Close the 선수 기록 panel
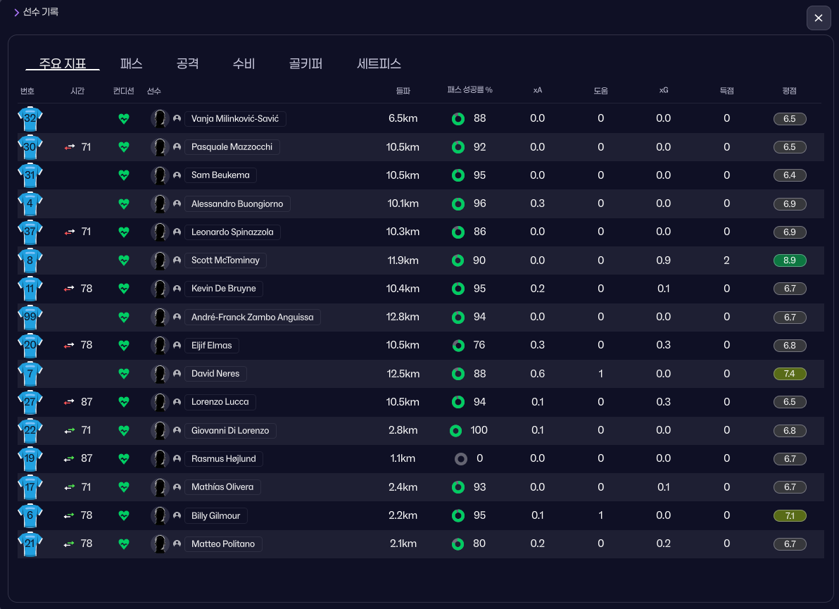Viewport: 839px width, 609px height. coord(818,18)
